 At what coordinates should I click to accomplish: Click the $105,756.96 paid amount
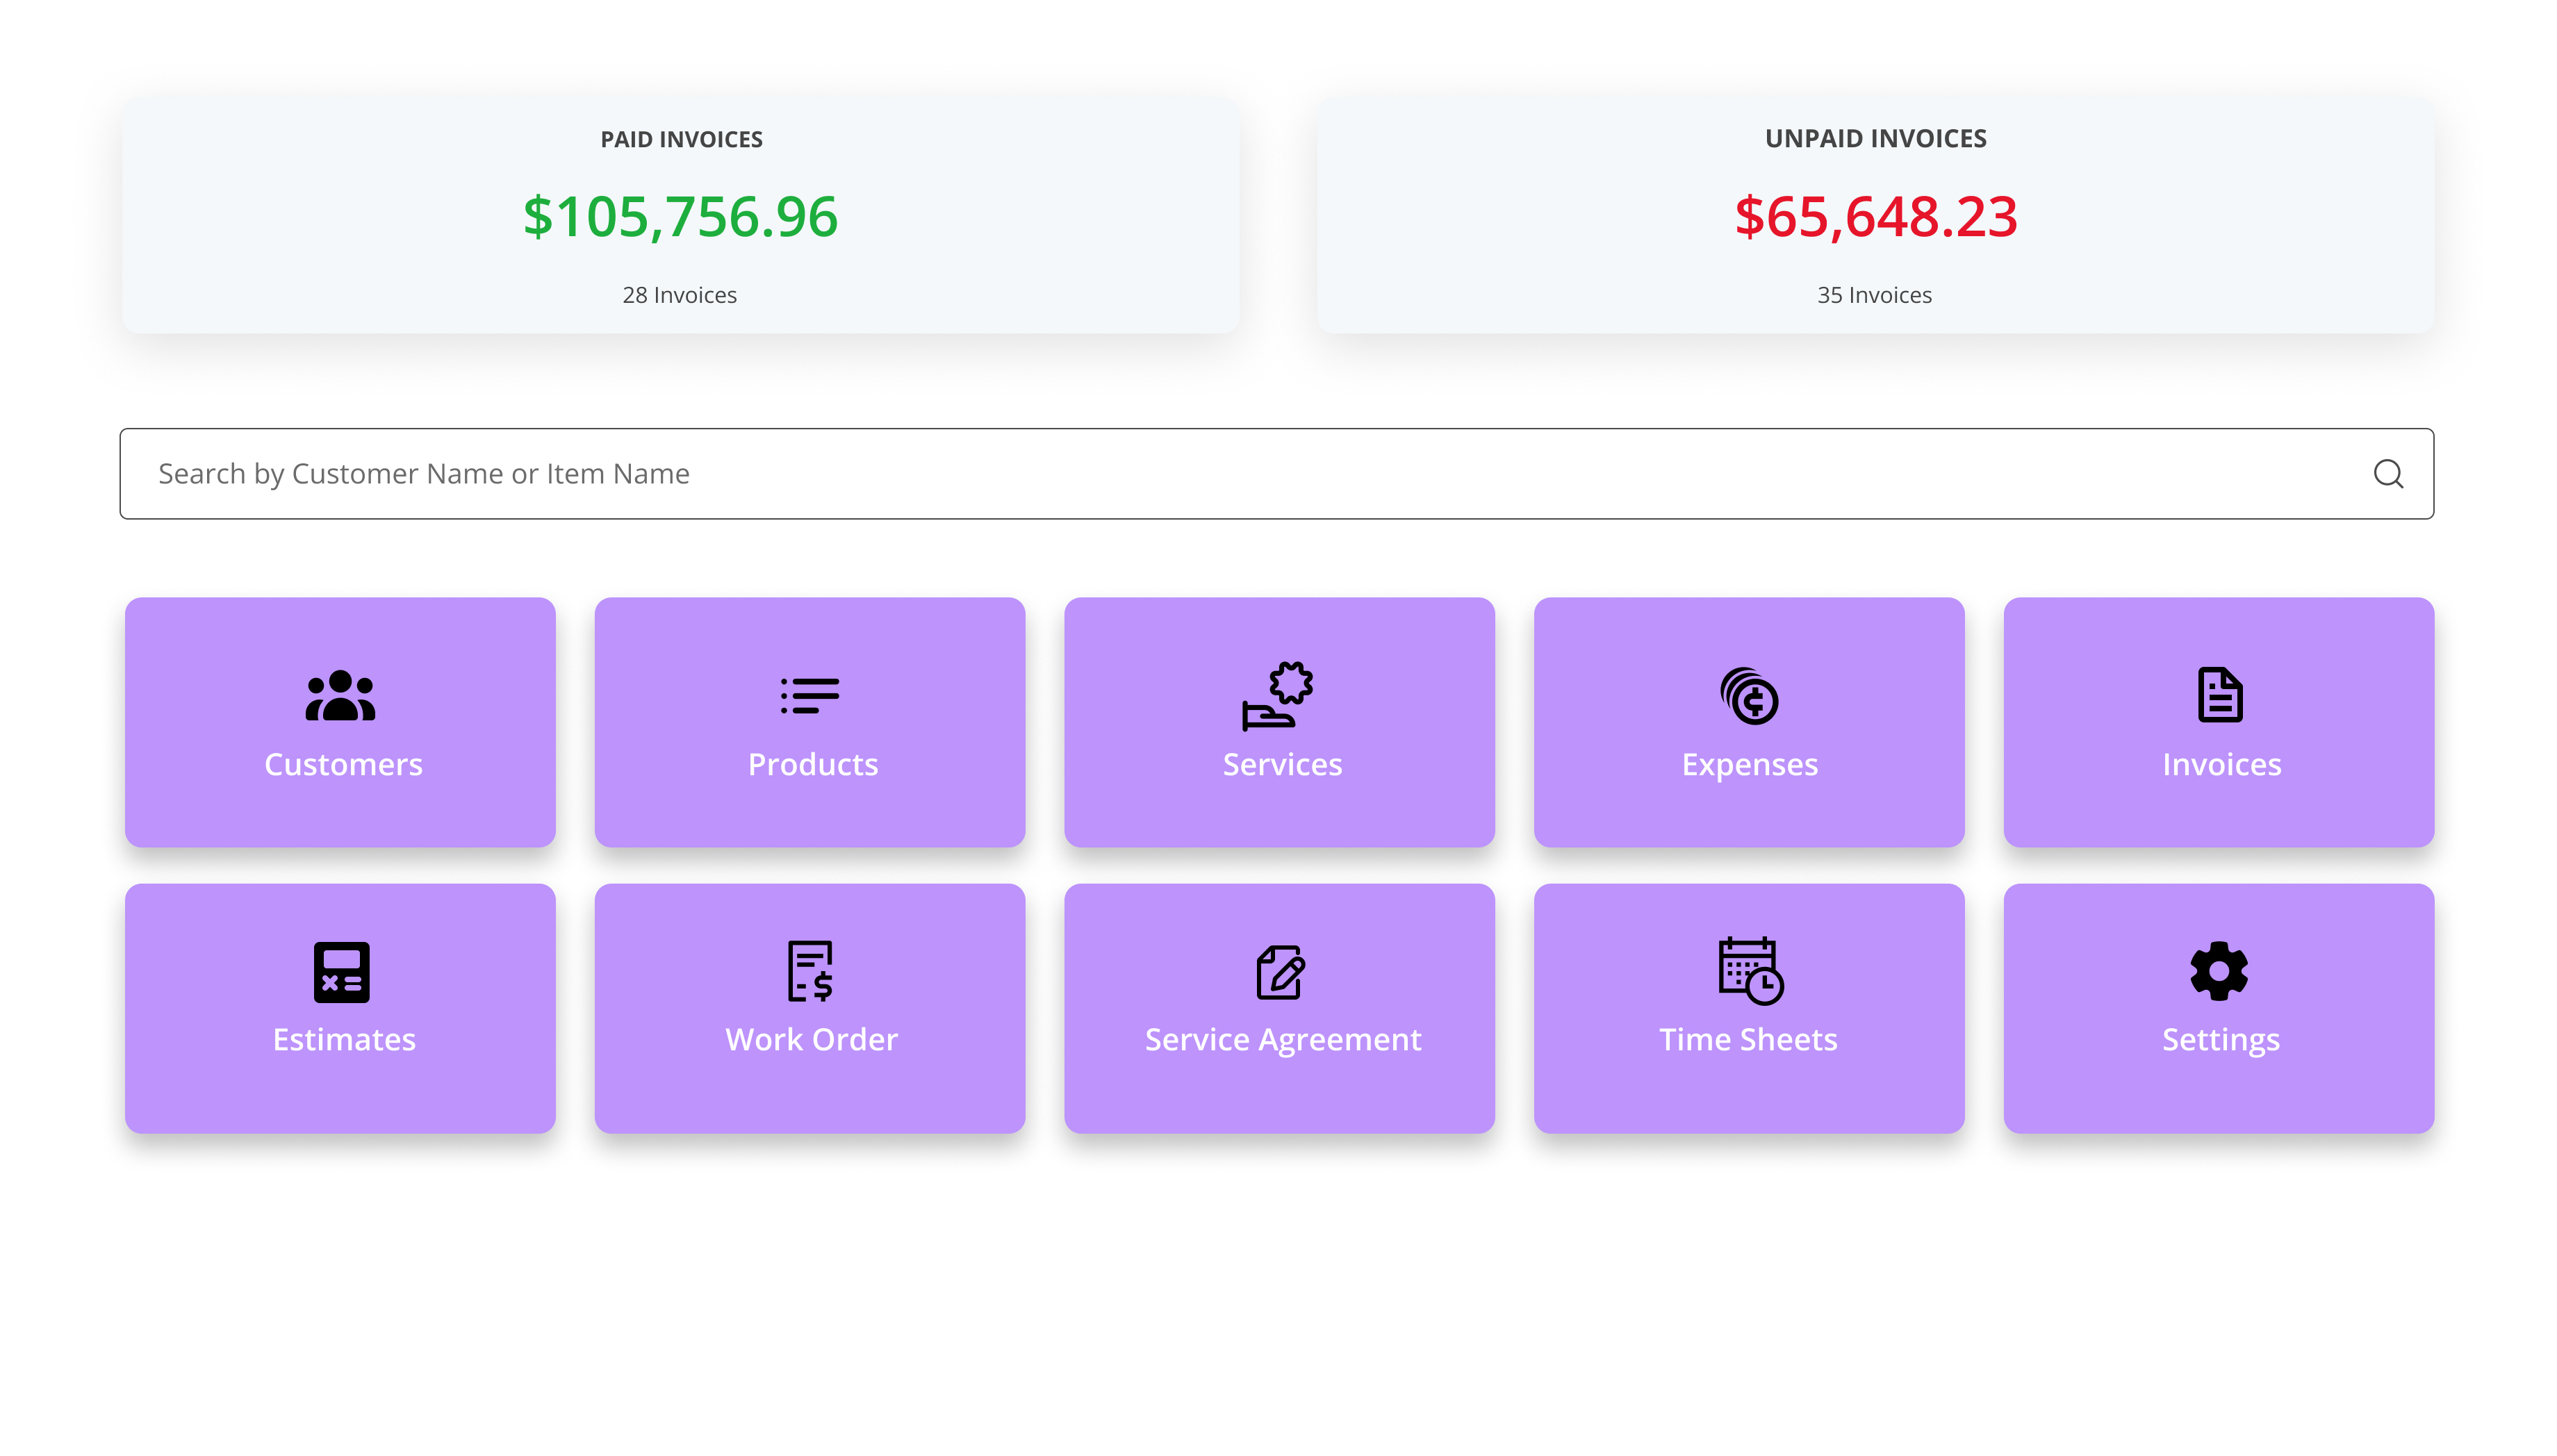pos(680,217)
